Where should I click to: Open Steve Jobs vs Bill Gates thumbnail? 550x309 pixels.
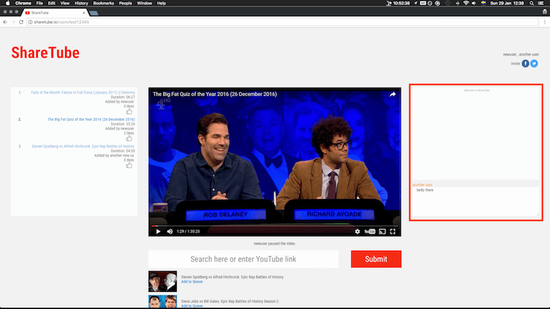pos(162,301)
